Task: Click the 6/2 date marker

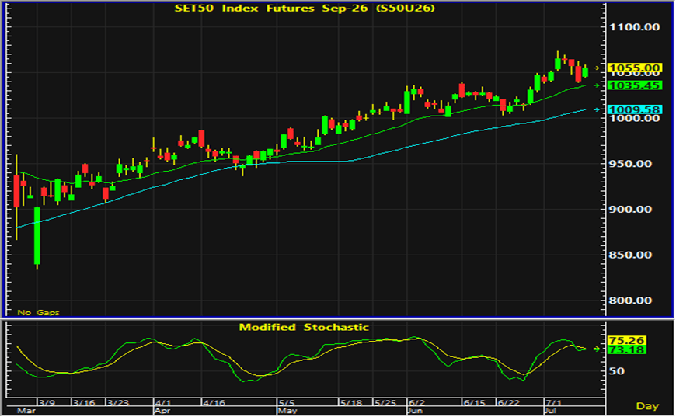Action: (x=417, y=403)
